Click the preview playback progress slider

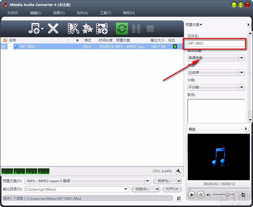tap(219, 188)
